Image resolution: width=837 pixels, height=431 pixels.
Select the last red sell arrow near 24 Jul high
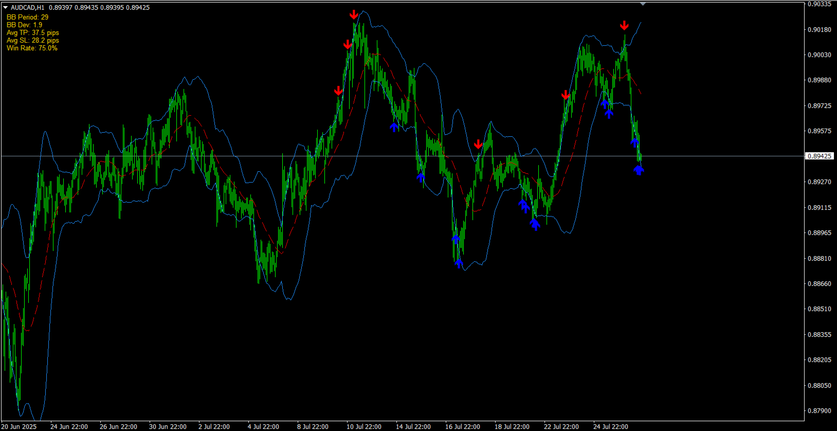click(624, 25)
